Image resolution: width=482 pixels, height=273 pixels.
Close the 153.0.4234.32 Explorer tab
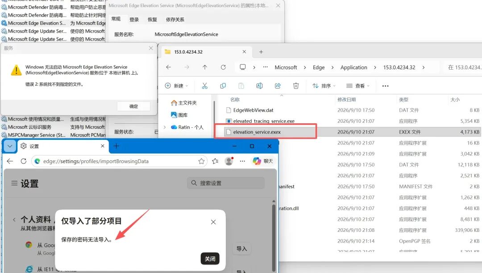(x=244, y=52)
